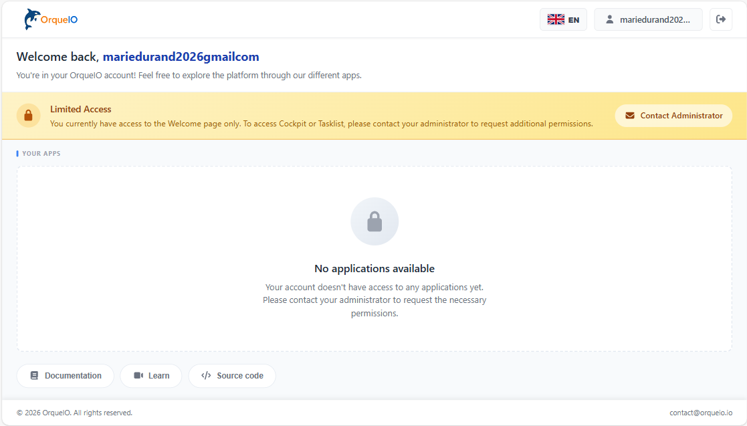The width and height of the screenshot is (747, 426).
Task: Open the Documentation page
Action: 65,375
